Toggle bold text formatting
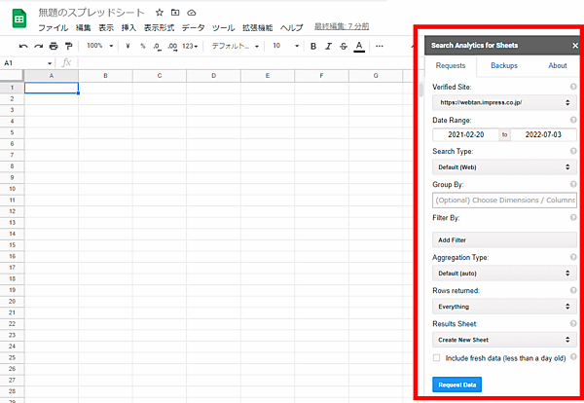This screenshot has width=584, height=403. tap(314, 46)
